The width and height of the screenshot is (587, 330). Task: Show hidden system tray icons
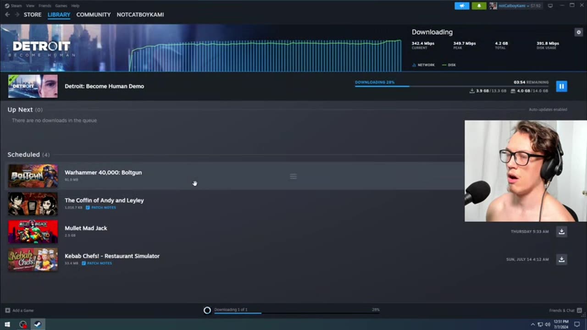532,324
